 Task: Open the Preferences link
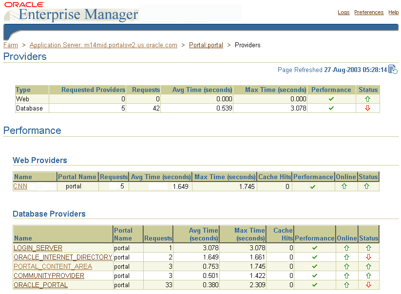(369, 12)
